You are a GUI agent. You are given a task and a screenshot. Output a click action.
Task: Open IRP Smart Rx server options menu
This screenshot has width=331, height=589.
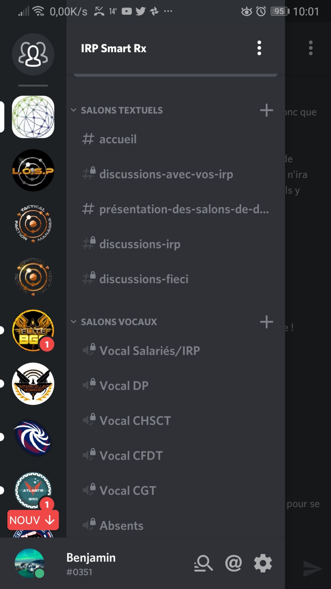(259, 48)
